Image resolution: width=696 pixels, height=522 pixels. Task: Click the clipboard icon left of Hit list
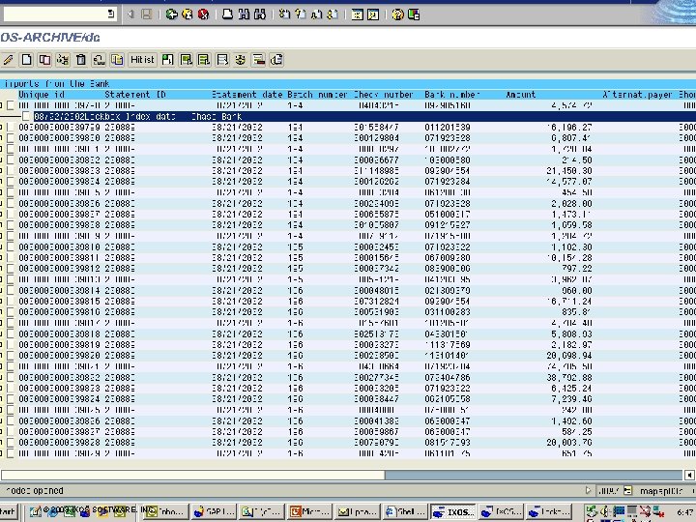point(117,60)
